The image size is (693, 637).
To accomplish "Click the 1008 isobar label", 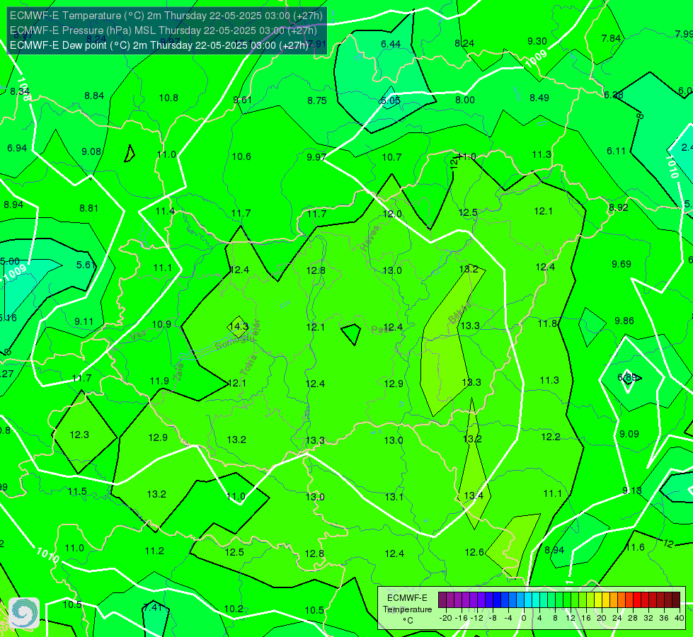I will click(x=23, y=89).
